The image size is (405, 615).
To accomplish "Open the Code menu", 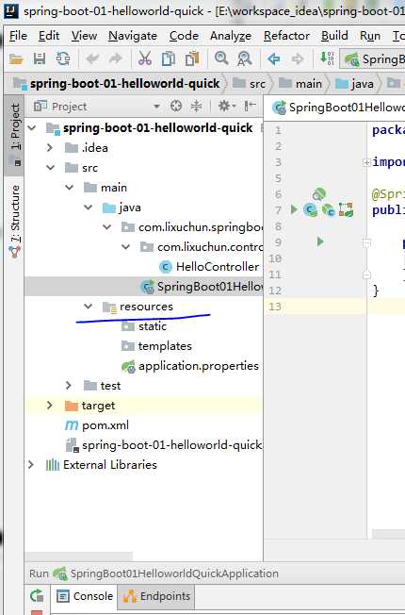I will (x=184, y=36).
